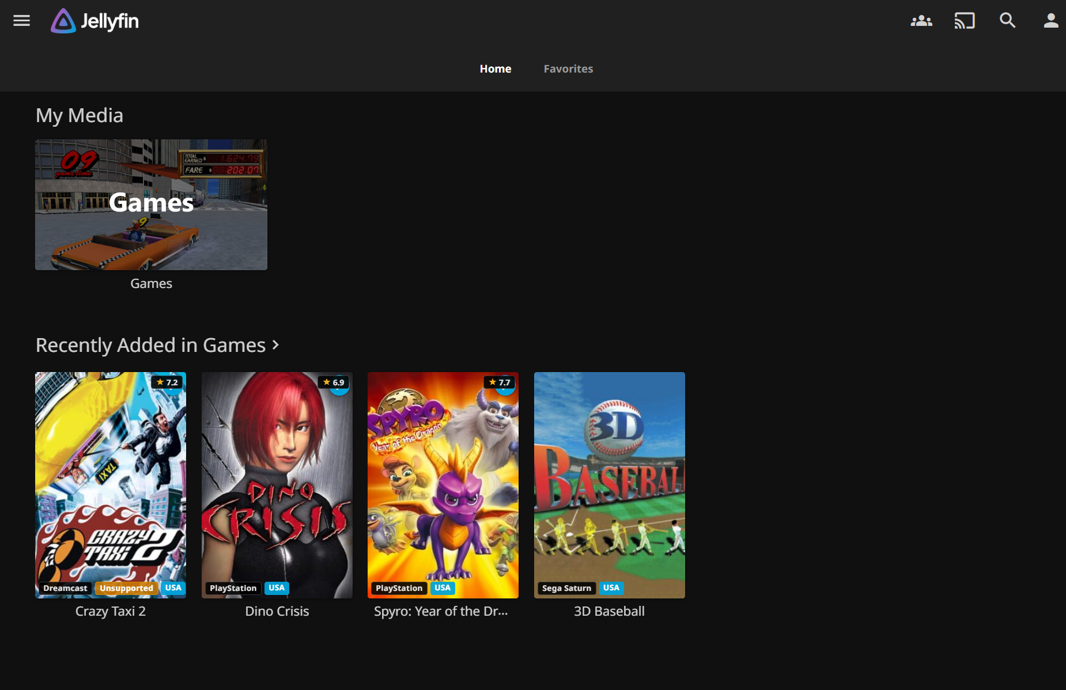Screen dimensions: 1066x690
Task: Click the Dreamcast tag on Crazy Taxi 2
Action: [65, 588]
